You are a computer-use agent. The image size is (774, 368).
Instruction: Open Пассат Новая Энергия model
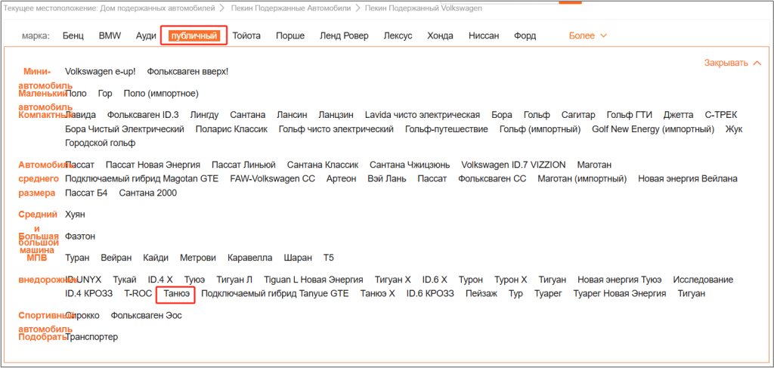pyautogui.click(x=153, y=165)
